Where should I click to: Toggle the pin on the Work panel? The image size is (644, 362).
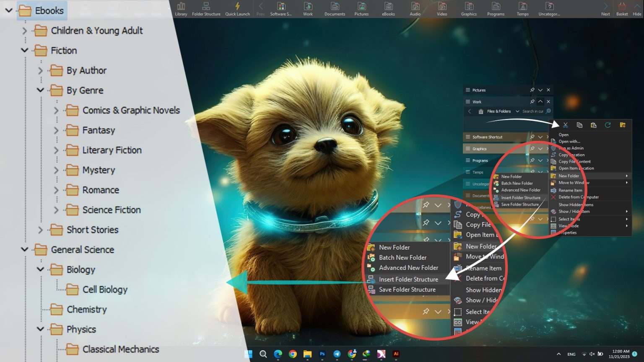532,102
